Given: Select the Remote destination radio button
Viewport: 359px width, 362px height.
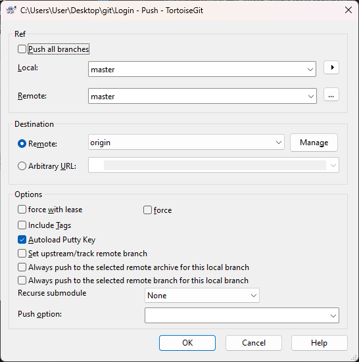Looking at the screenshot, I should (x=22, y=144).
